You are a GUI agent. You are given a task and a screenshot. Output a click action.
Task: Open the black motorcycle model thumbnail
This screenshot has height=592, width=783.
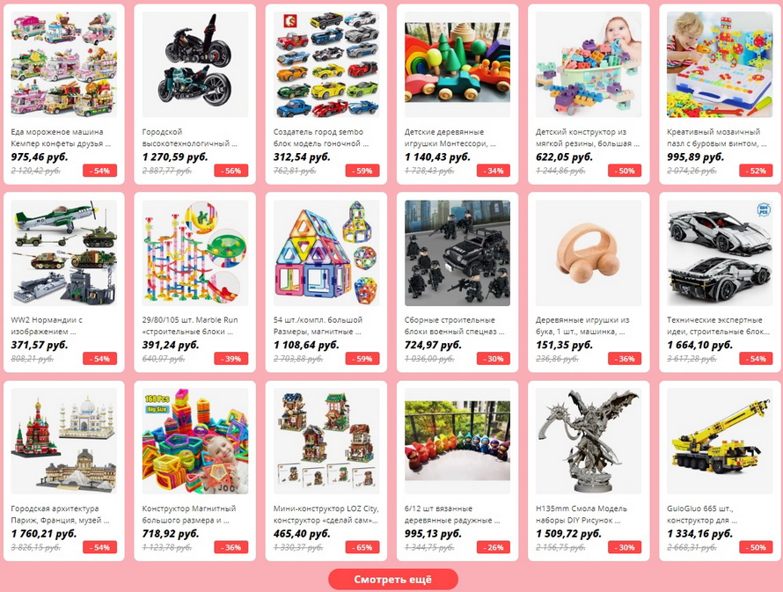pos(195,64)
